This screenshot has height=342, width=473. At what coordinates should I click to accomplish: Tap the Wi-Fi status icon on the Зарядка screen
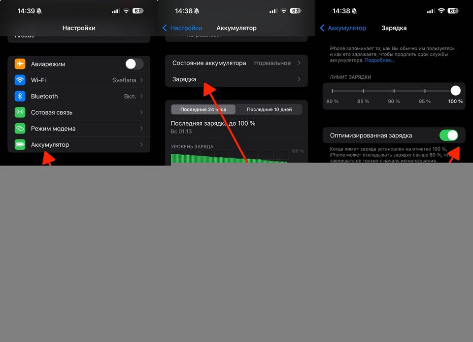(441, 11)
